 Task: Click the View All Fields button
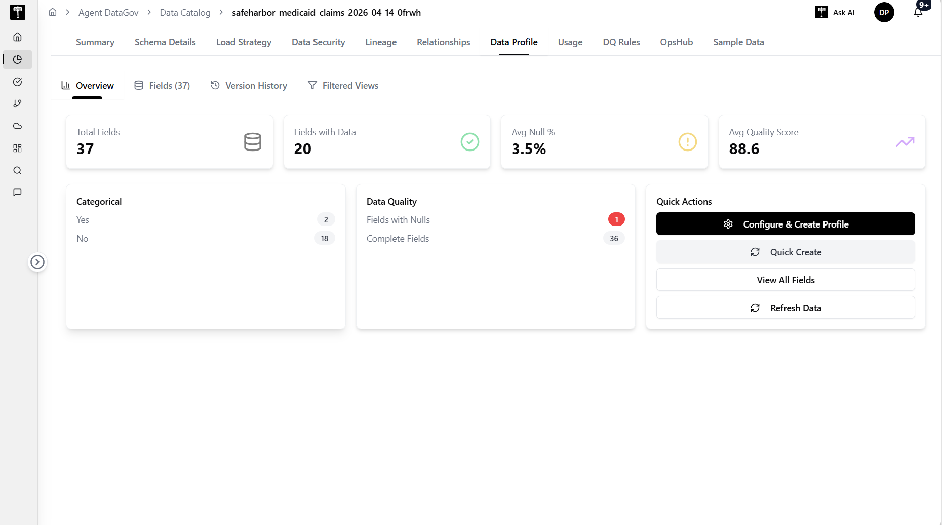tap(786, 280)
